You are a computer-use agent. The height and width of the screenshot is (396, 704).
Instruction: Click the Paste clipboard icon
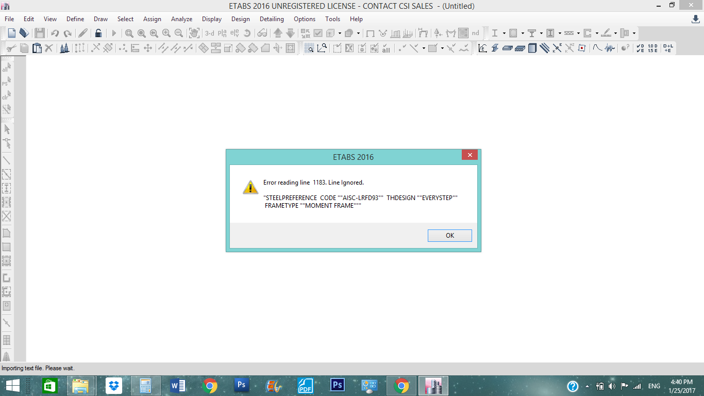(37, 48)
